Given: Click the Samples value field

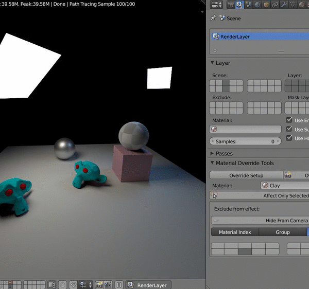Looking at the screenshot, I should (x=245, y=141).
